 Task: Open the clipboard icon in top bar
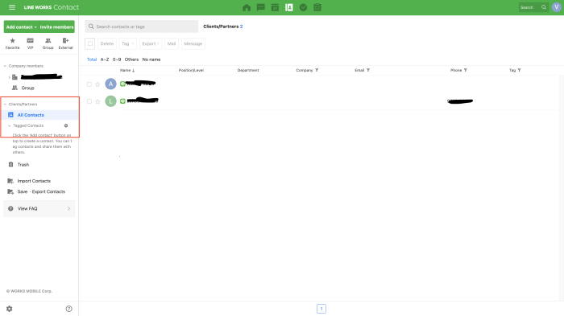click(x=317, y=7)
